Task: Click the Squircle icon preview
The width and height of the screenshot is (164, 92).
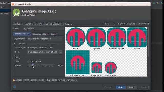Action: click(x=96, y=37)
